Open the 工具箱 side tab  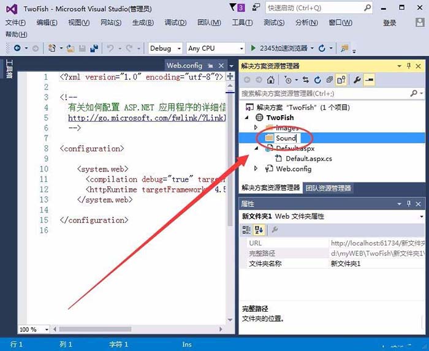coord(9,69)
